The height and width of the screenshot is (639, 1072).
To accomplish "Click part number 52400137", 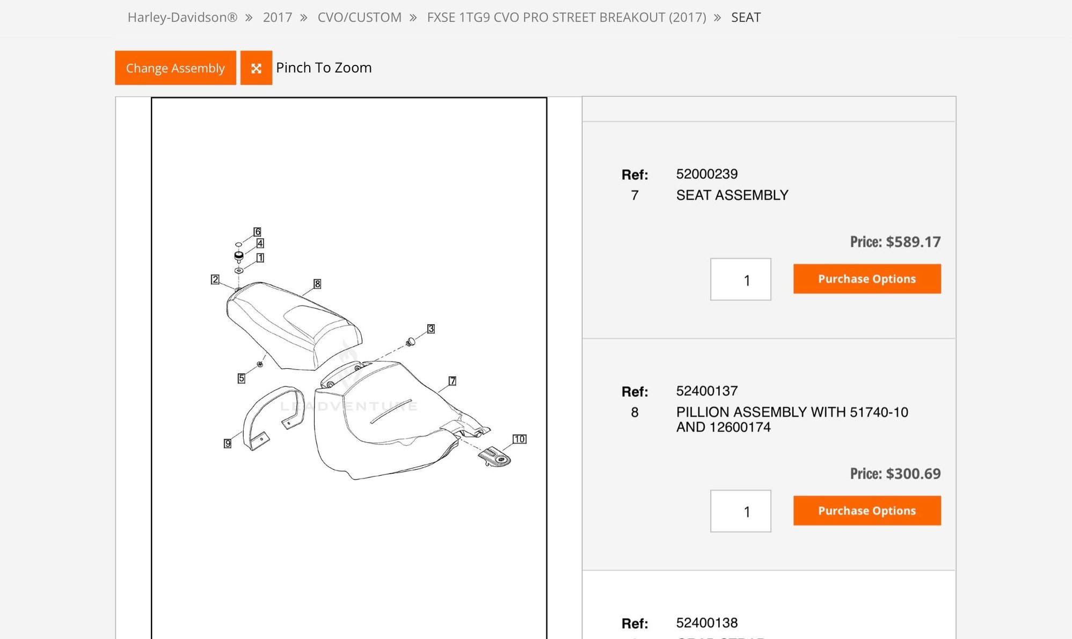I will coord(706,391).
